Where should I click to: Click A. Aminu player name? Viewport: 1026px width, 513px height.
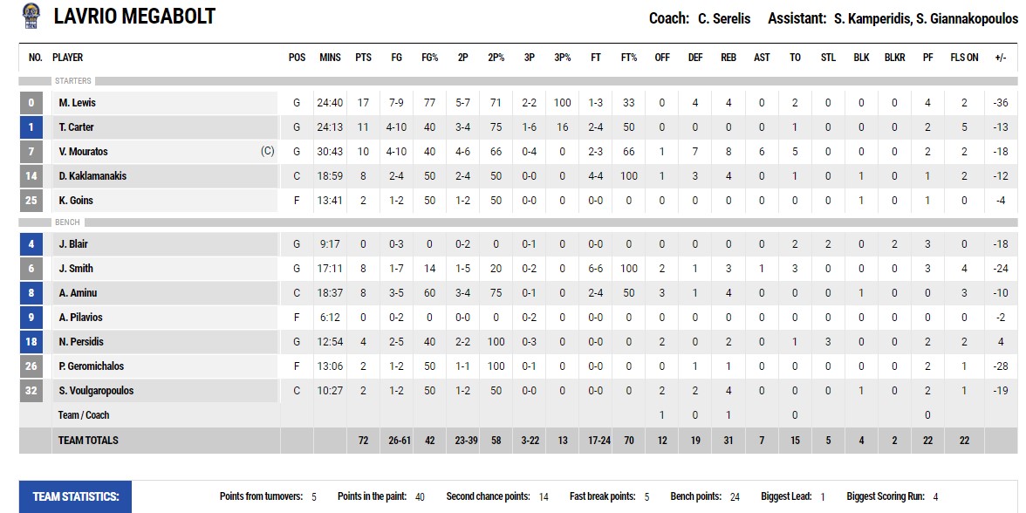click(x=78, y=293)
